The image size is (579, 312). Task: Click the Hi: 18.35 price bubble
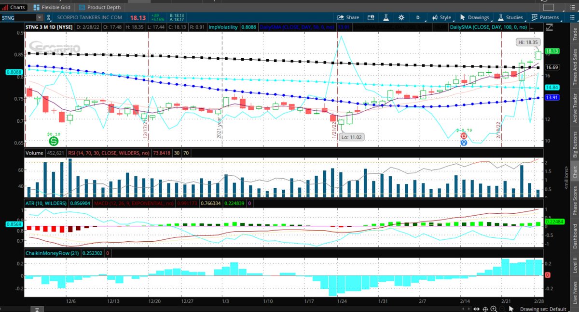pos(528,42)
